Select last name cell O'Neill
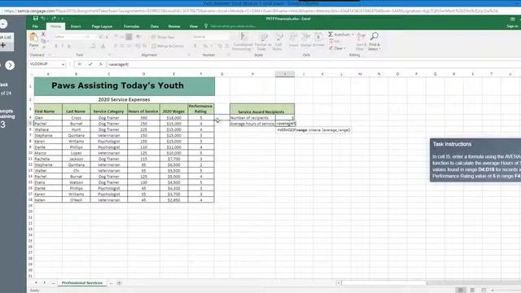The height and width of the screenshot is (293, 521). pyautogui.click(x=76, y=200)
